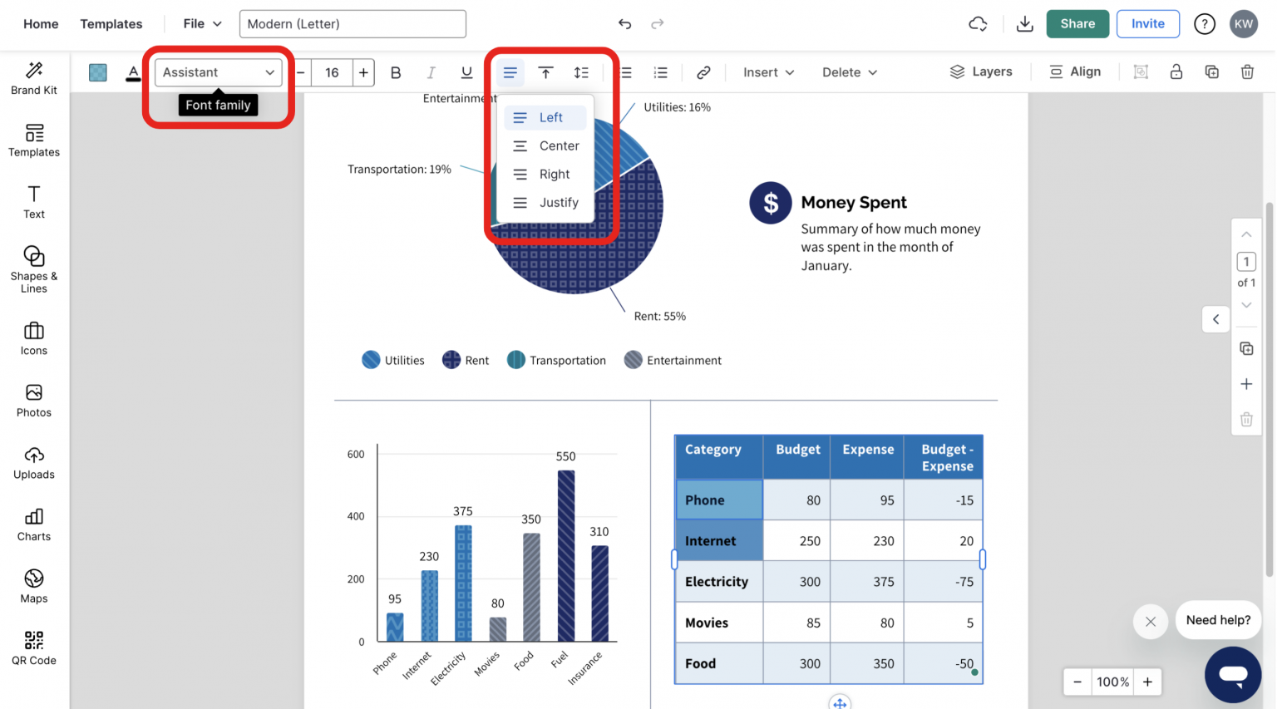Viewport: 1277px width, 709px height.
Task: Delete element using the trash icon in toolbar
Action: (1247, 72)
